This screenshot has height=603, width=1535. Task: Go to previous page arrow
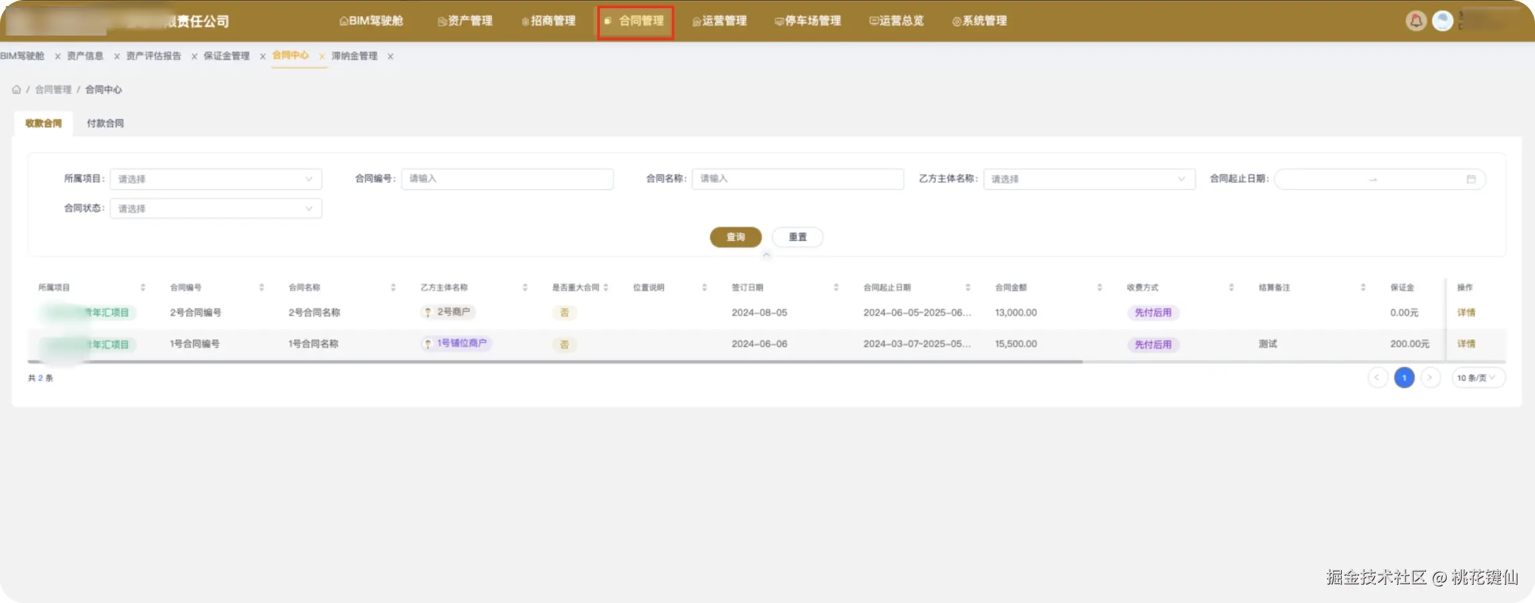(1377, 378)
